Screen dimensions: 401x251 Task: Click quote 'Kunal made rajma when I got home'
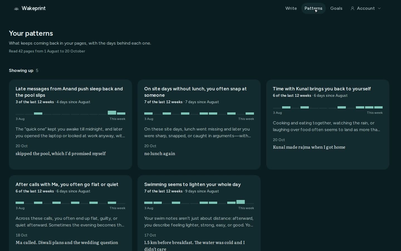[309, 147]
